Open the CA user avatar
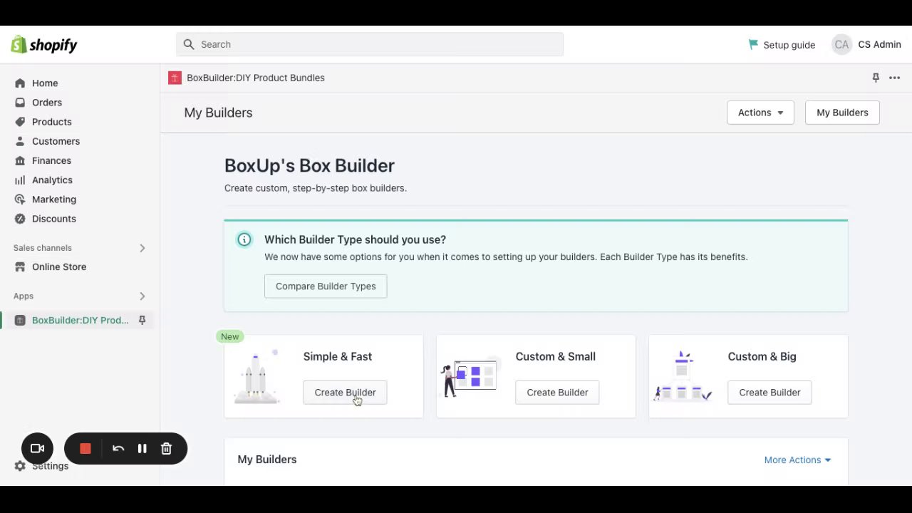The height and width of the screenshot is (513, 912). coord(841,44)
